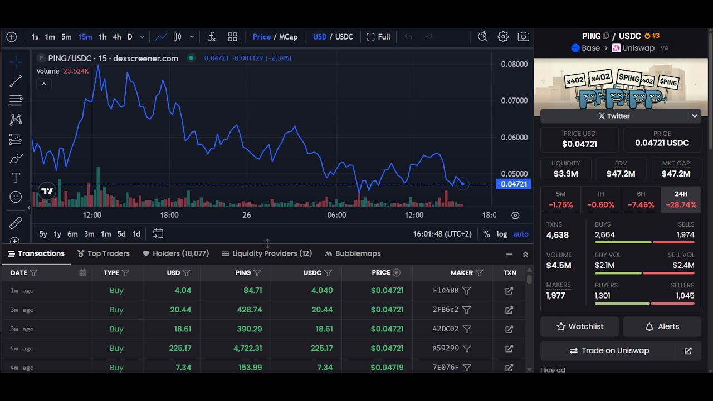Click the undo arrow in chart toolbar
Image resolution: width=713 pixels, height=401 pixels.
[x=408, y=37]
